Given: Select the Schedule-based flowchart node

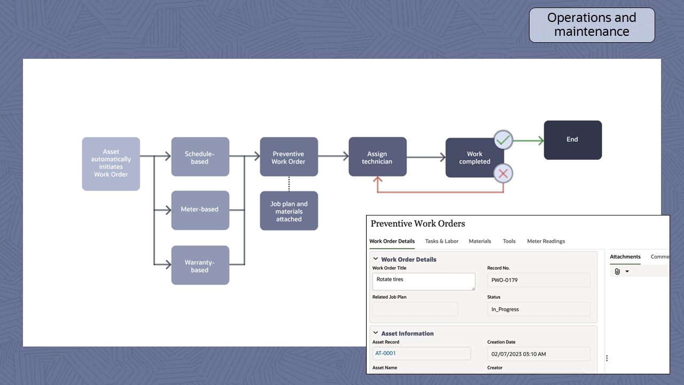Looking at the screenshot, I should pos(200,156).
